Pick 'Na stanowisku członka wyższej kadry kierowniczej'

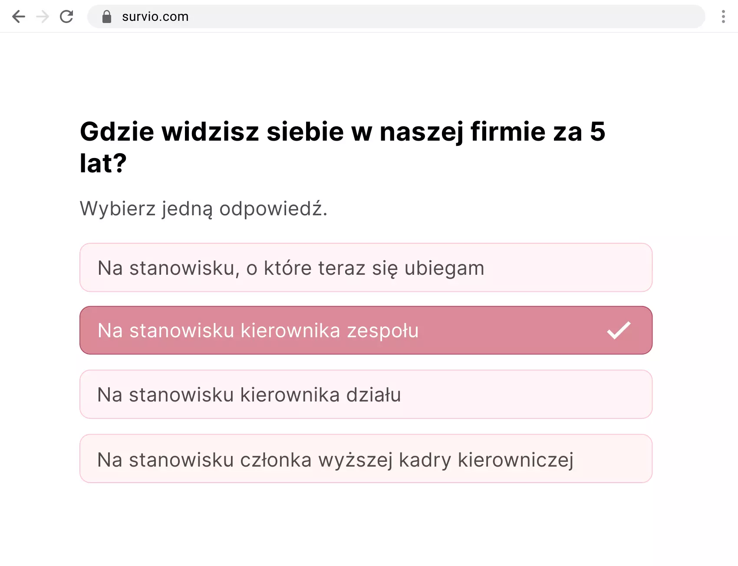pos(366,458)
